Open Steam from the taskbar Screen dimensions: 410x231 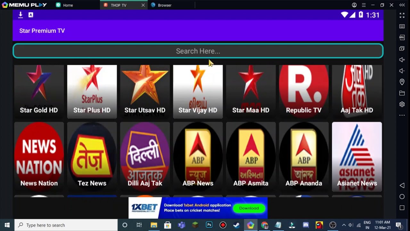click(x=237, y=225)
